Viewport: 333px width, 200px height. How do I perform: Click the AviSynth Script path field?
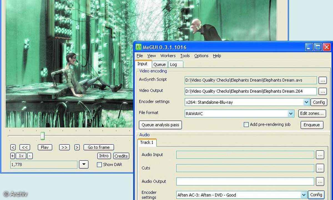251,80
